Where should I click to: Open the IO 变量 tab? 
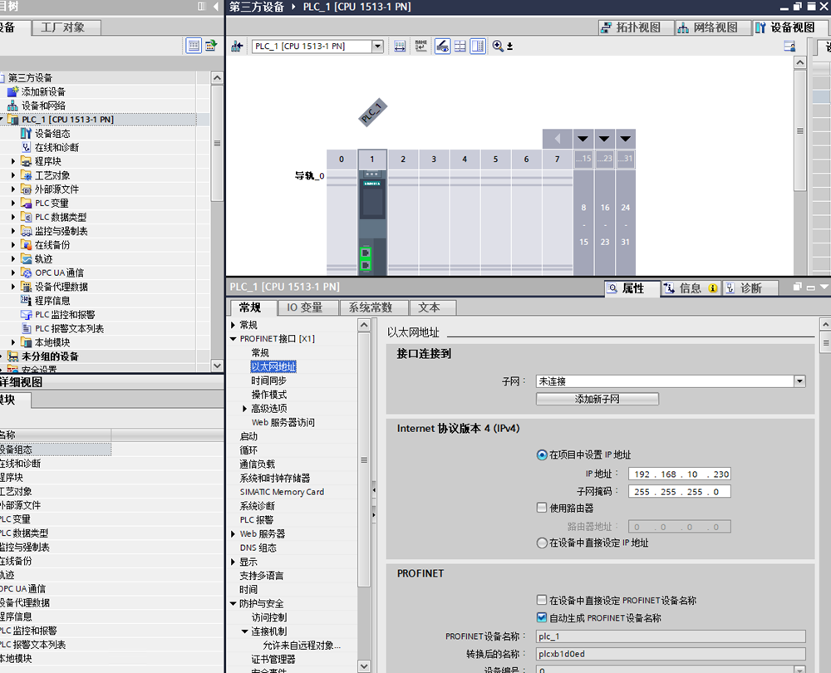click(304, 307)
